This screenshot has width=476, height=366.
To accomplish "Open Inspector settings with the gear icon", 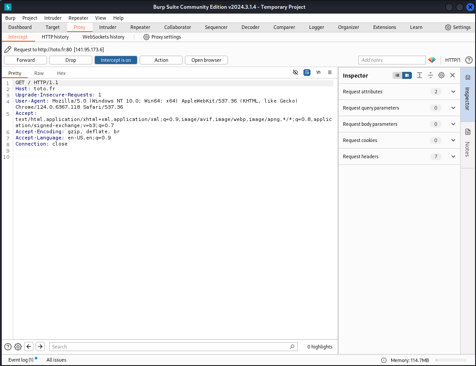I will coord(441,75).
